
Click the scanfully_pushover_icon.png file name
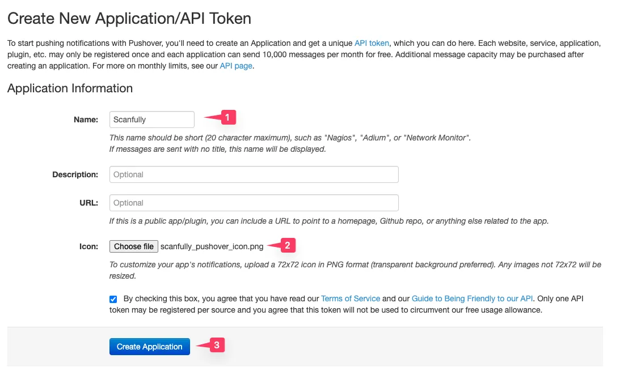tap(212, 246)
